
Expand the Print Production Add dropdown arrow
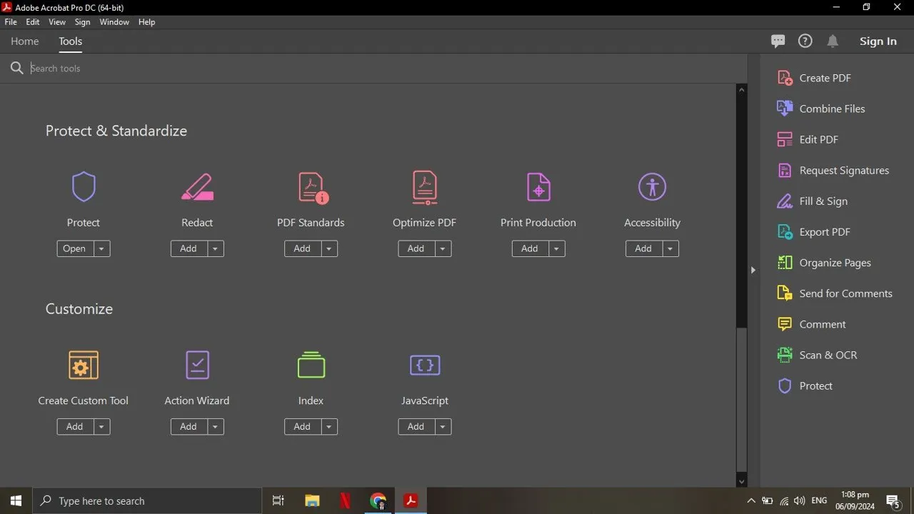[556, 248]
